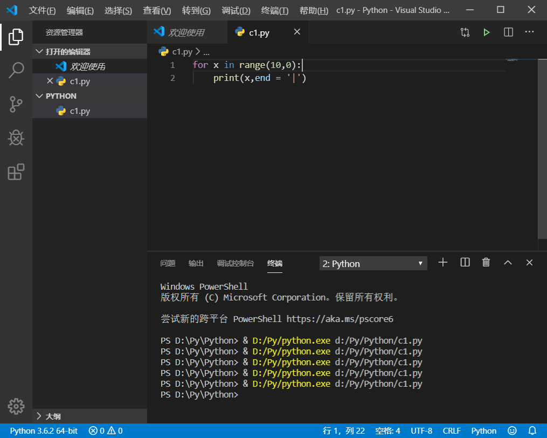Open the Search view in activity bar
This screenshot has height=438, width=547.
[16, 70]
